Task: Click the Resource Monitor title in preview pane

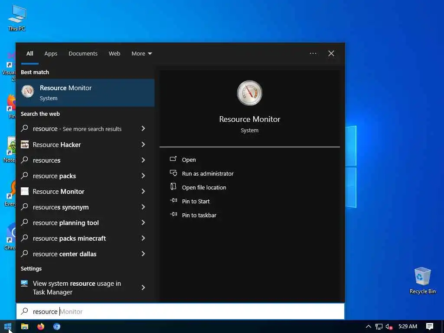Action: [249, 119]
